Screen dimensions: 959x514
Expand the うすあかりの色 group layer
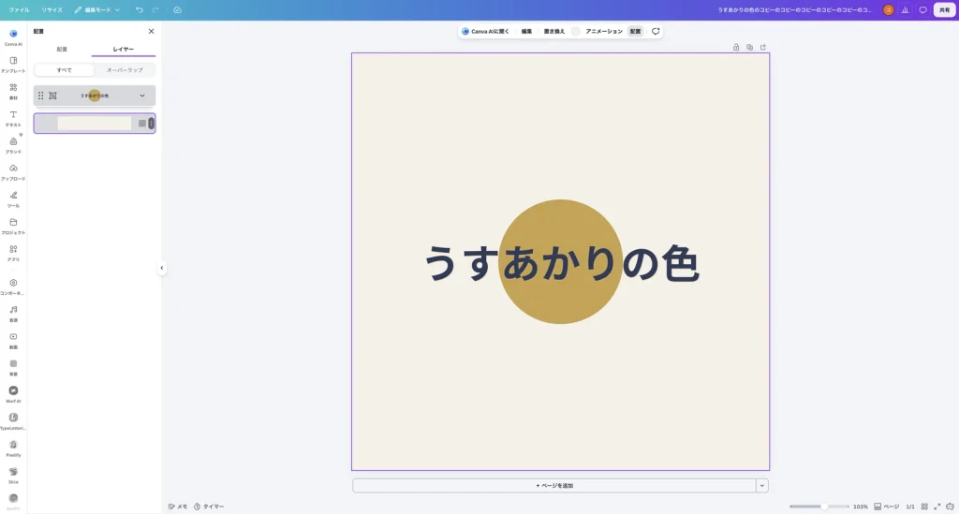[x=142, y=95]
